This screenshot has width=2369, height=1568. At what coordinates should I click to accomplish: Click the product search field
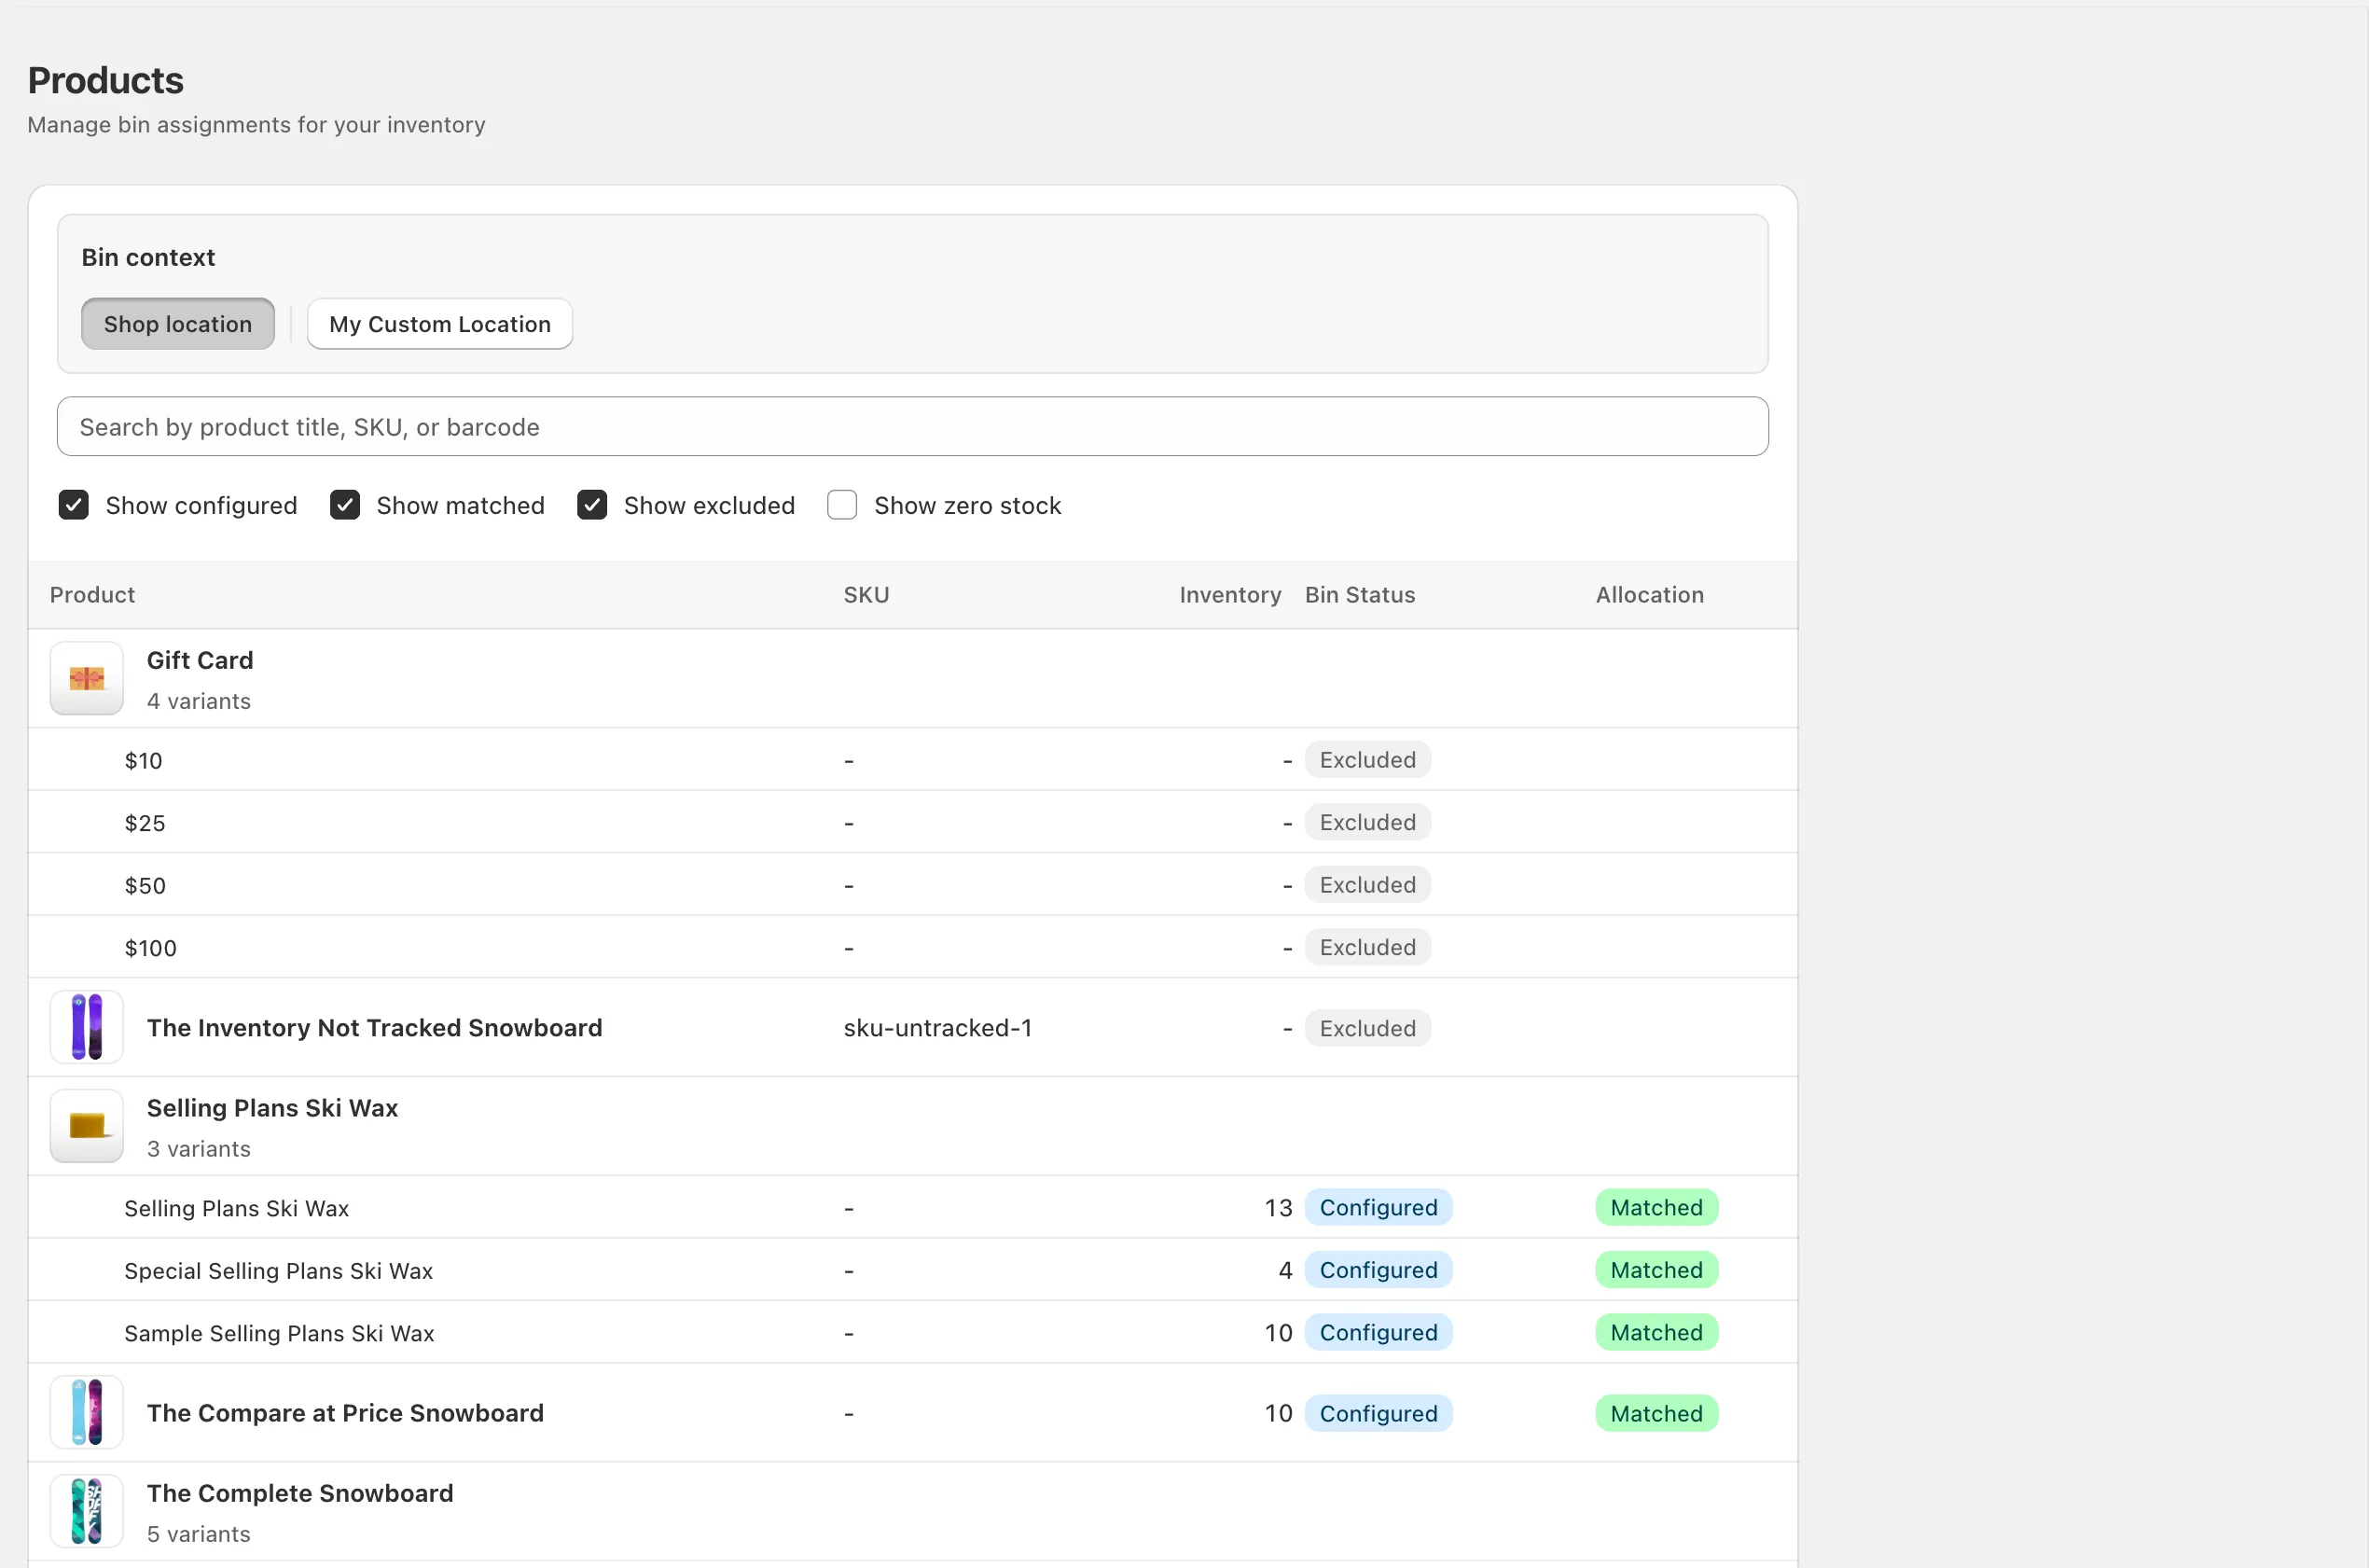(x=914, y=427)
